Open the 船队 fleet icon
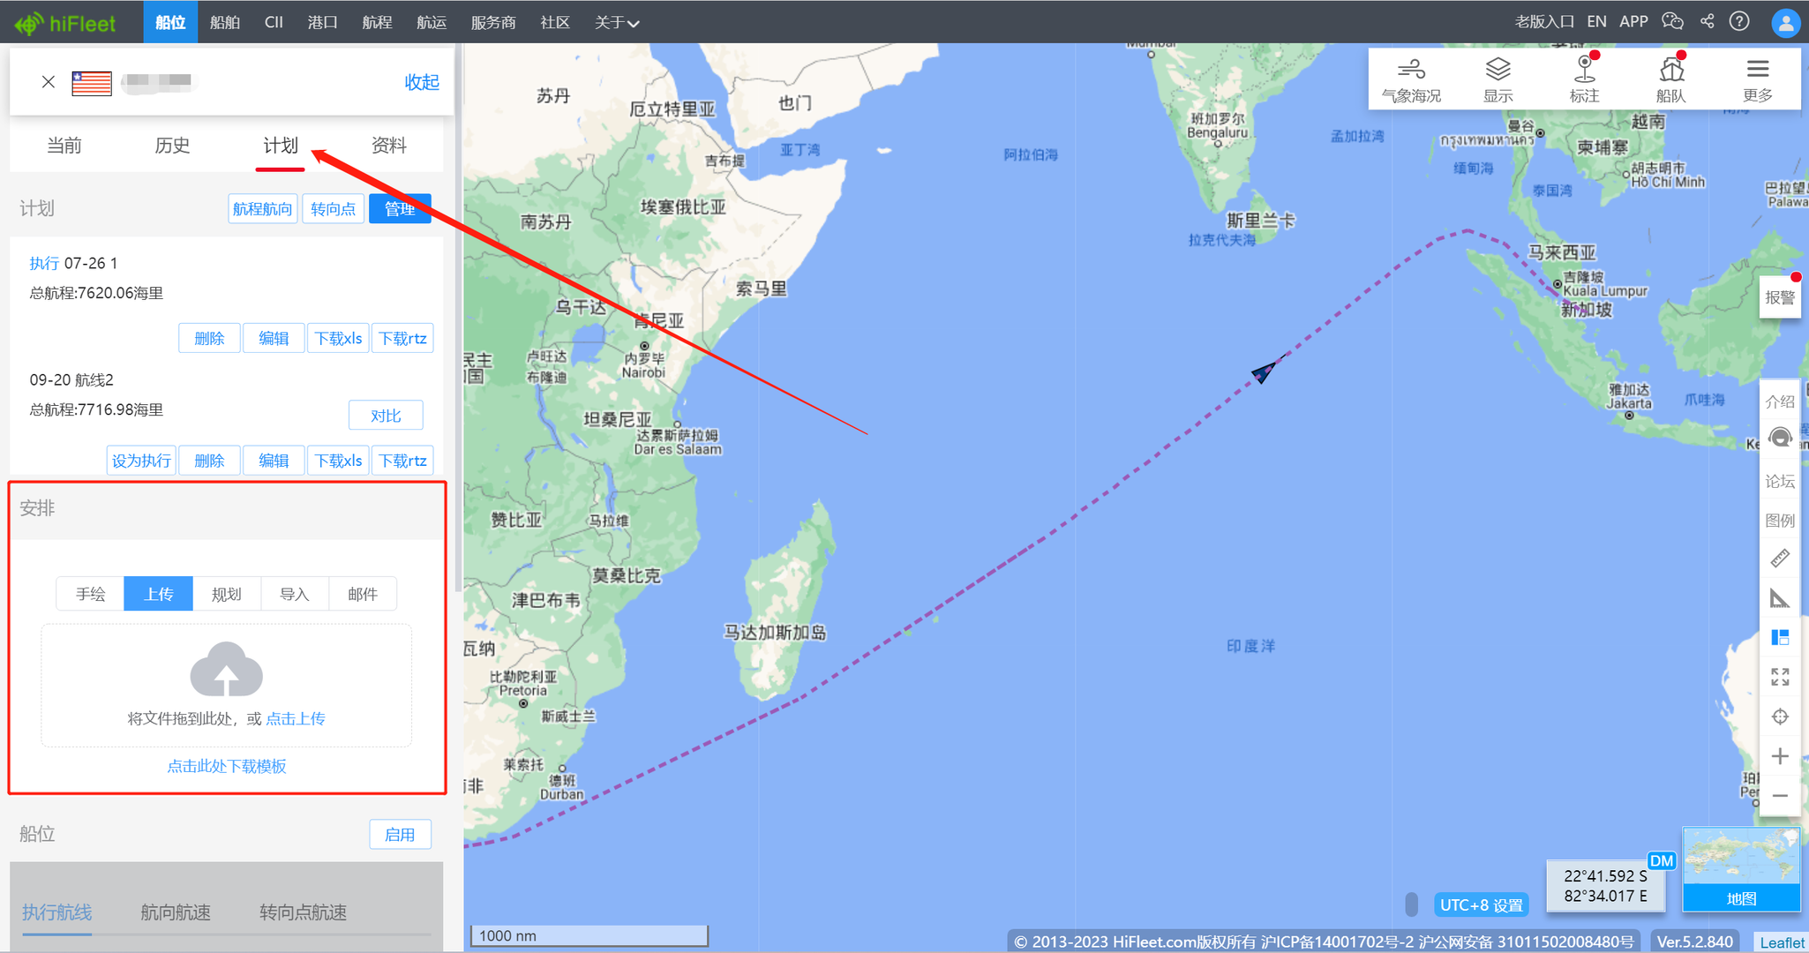Viewport: 1809px width, 953px height. (1670, 79)
